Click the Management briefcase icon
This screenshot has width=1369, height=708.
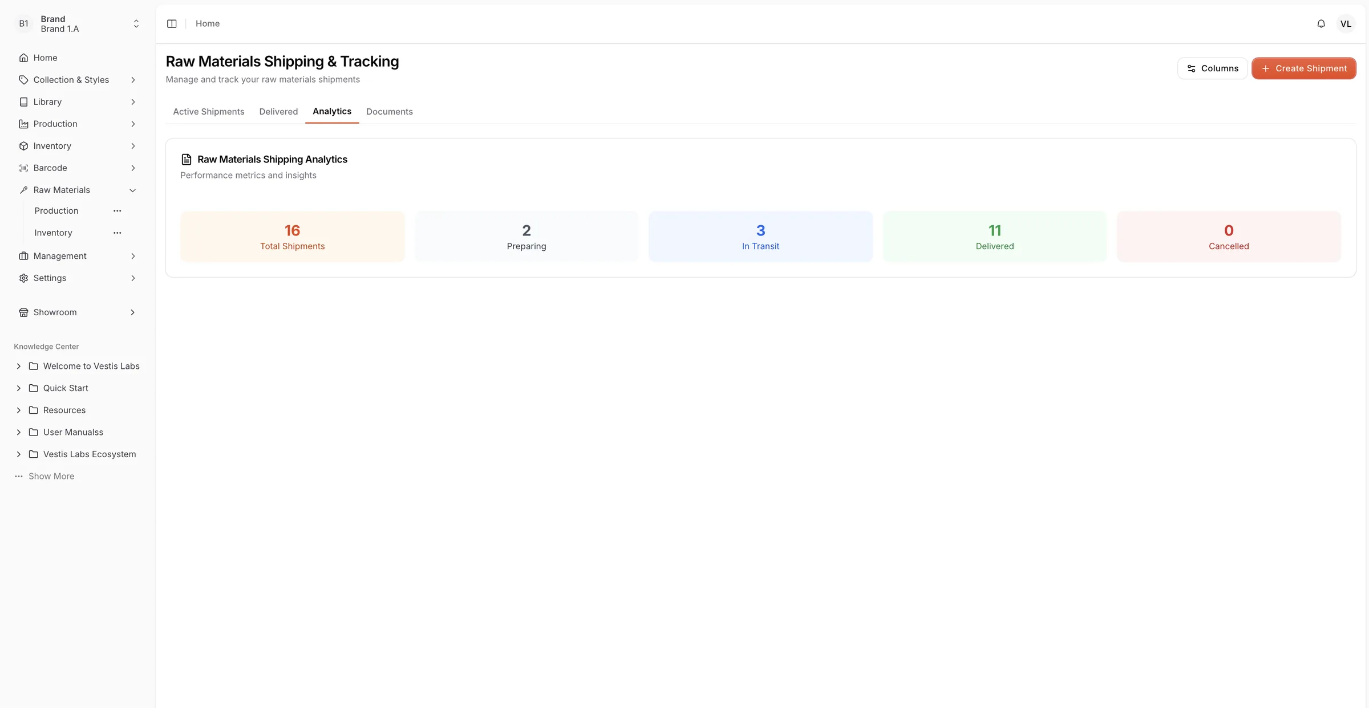[x=23, y=256]
